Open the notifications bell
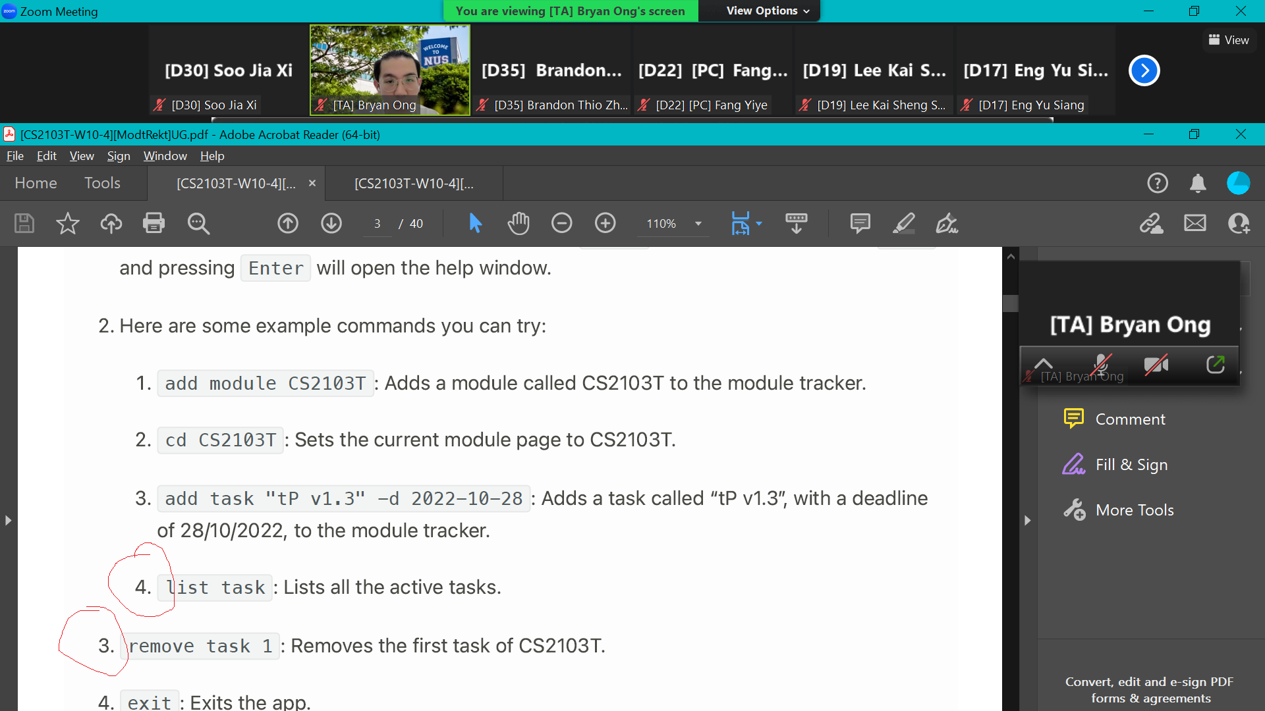 click(1198, 183)
